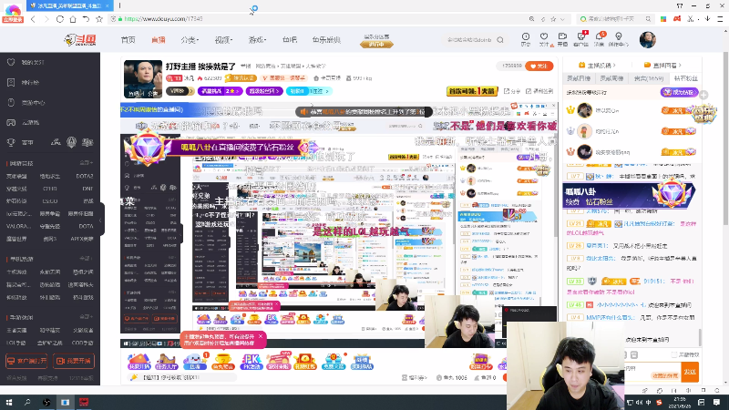Close the pink tooltip popup
729x410 pixels.
coord(261,336)
